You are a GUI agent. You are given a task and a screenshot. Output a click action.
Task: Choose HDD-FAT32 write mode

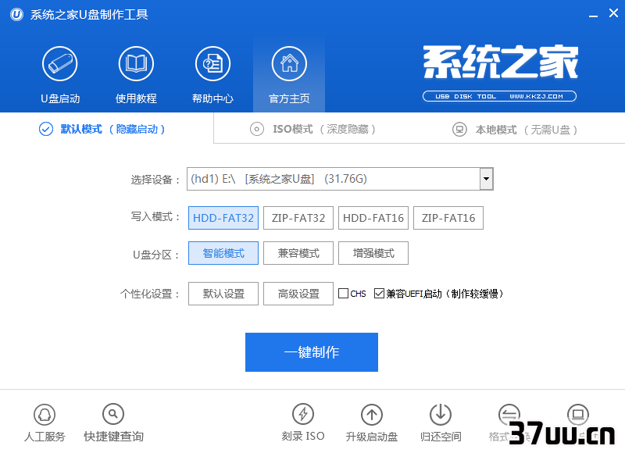tap(223, 218)
